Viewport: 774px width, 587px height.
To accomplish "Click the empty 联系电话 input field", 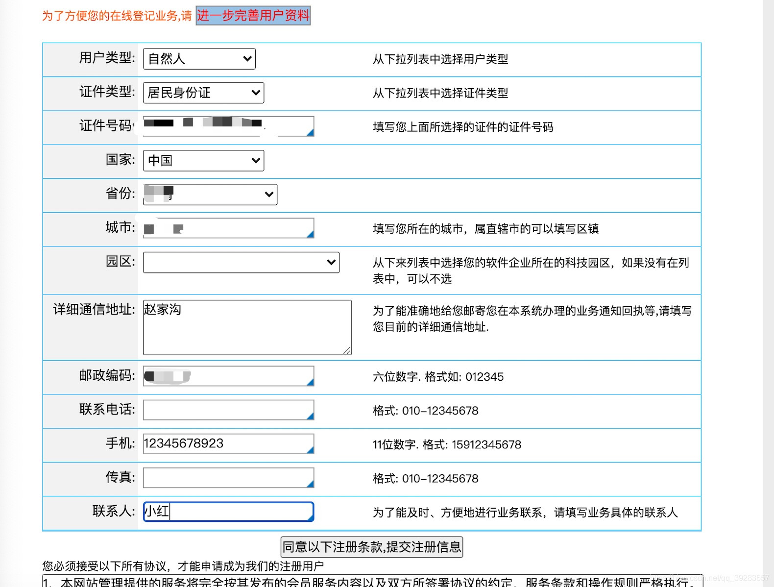I will [228, 410].
